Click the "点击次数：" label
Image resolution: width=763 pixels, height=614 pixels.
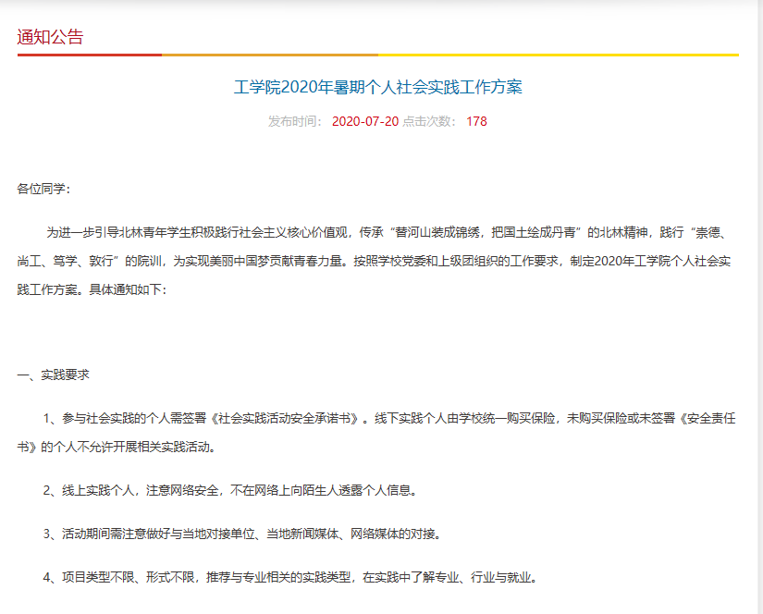click(430, 121)
